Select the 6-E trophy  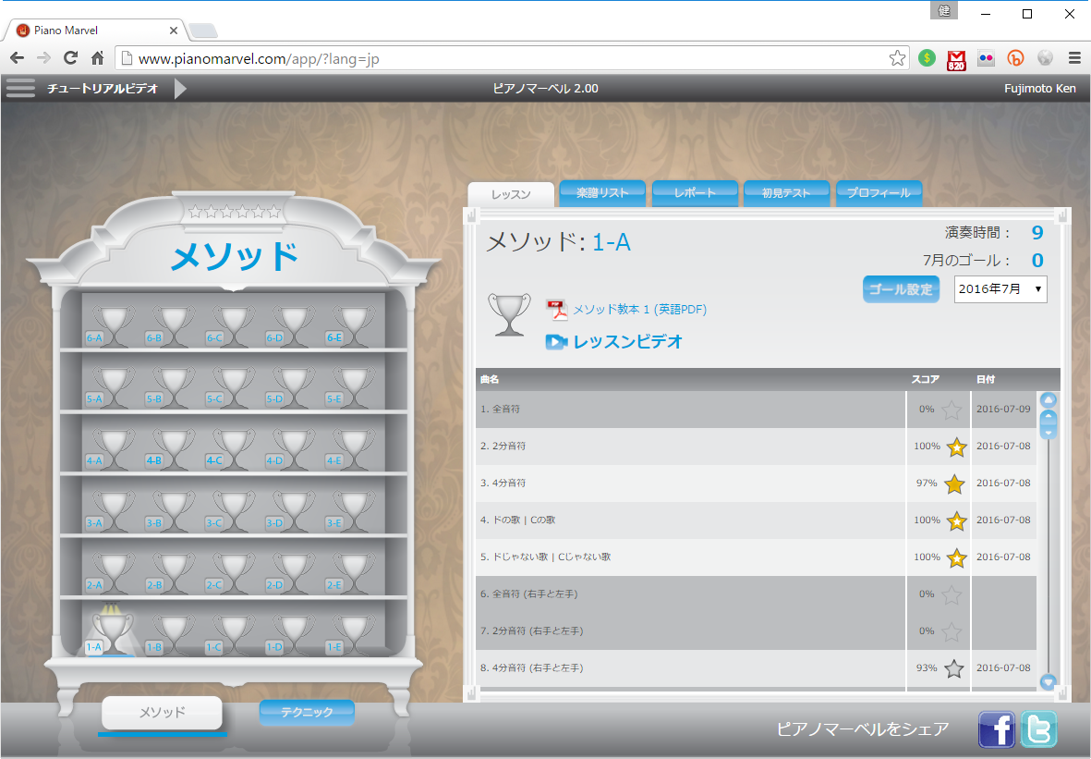(353, 325)
